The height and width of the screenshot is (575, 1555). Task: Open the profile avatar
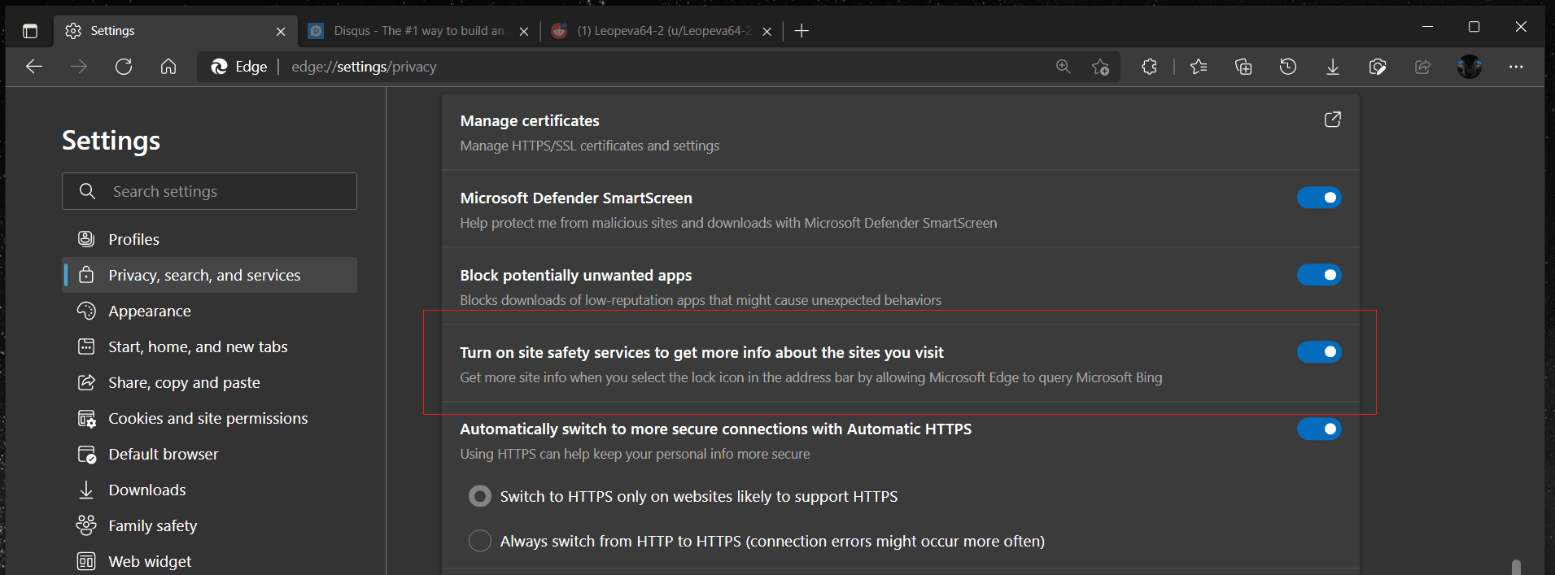tap(1470, 67)
